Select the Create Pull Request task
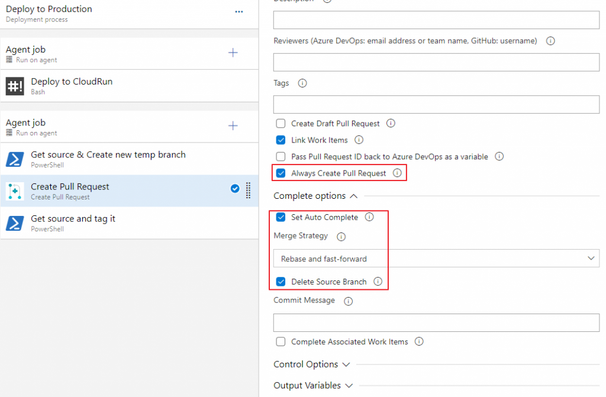The width and height of the screenshot is (606, 397). pos(130,191)
